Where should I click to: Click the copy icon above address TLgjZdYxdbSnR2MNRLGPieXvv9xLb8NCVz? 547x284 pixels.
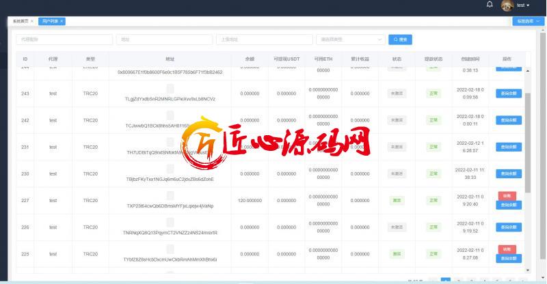point(170,88)
